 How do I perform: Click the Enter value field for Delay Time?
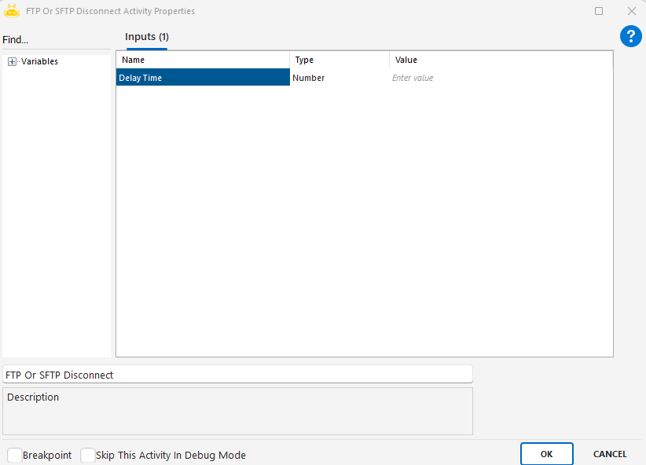coord(501,78)
